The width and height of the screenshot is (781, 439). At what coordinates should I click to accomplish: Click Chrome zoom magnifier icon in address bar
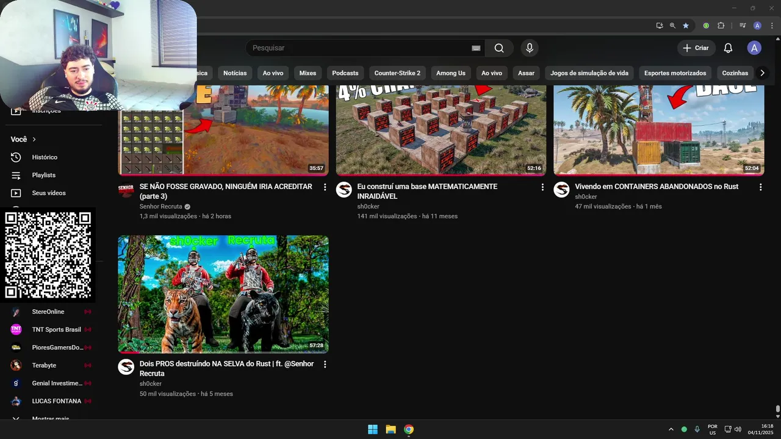[x=672, y=26]
